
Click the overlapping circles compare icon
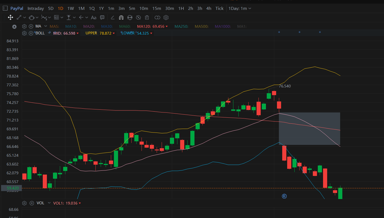(157, 18)
